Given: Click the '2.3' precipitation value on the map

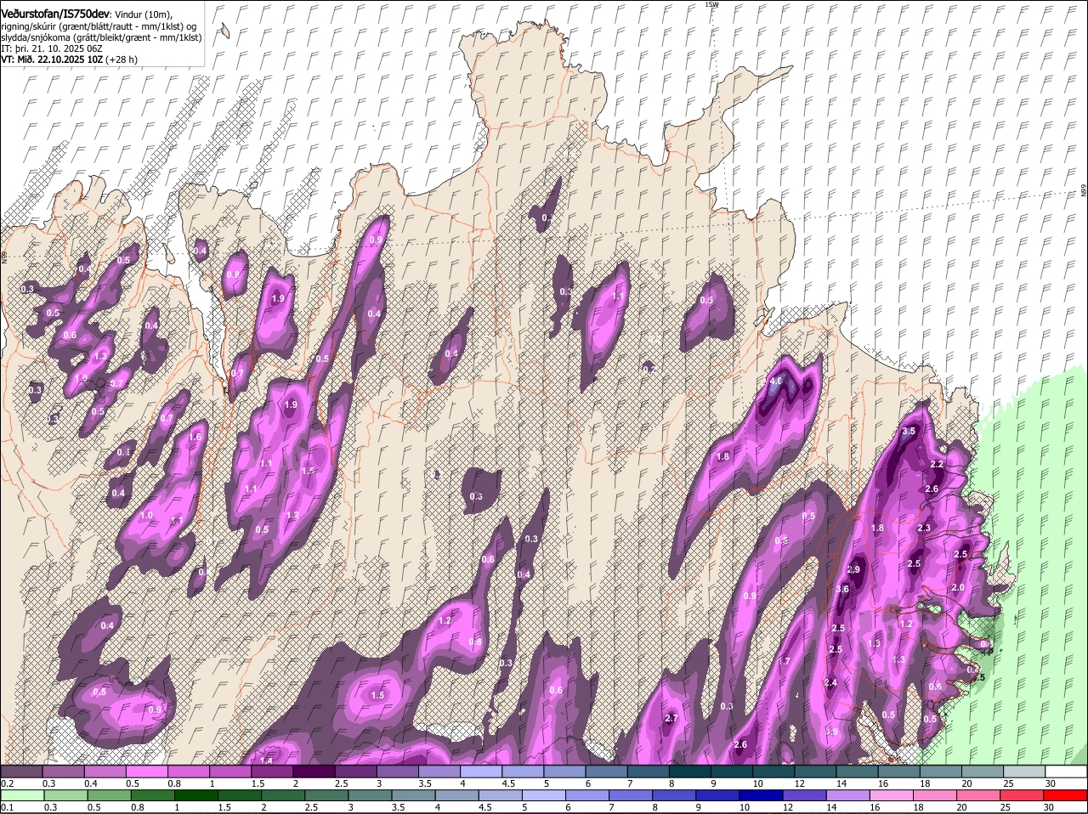Looking at the screenshot, I should tap(925, 529).
